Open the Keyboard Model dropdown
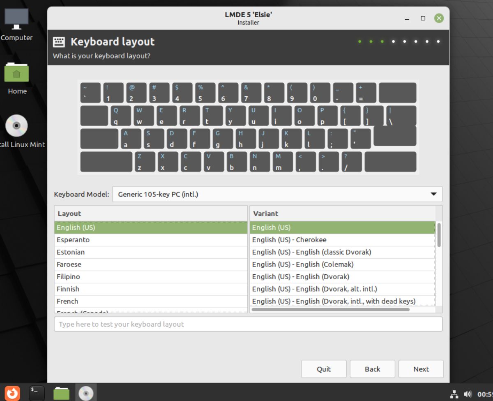 click(x=433, y=194)
